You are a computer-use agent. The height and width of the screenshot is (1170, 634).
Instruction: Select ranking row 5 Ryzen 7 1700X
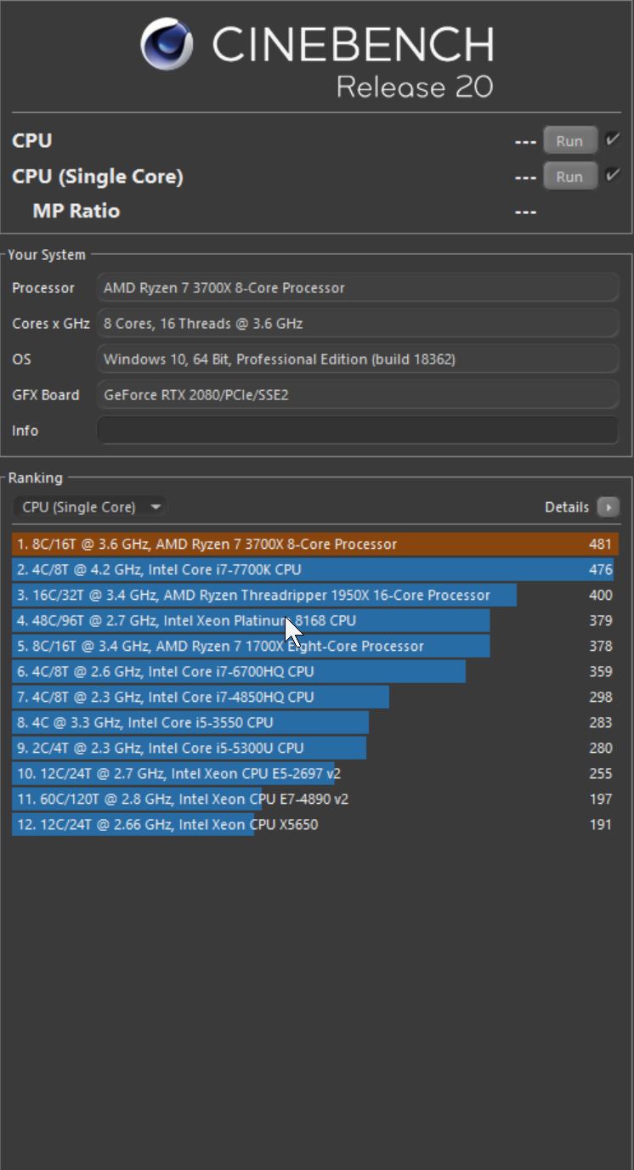click(315, 646)
